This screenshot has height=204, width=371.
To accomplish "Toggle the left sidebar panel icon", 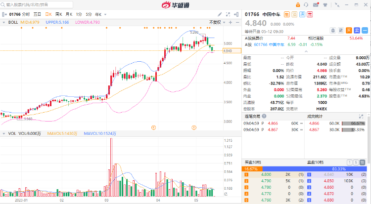I will [4, 14].
